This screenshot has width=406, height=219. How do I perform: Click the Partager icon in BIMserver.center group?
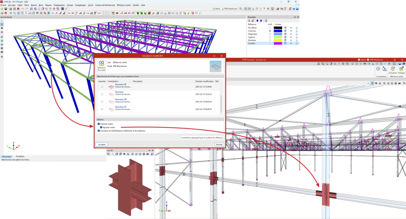tap(402, 70)
